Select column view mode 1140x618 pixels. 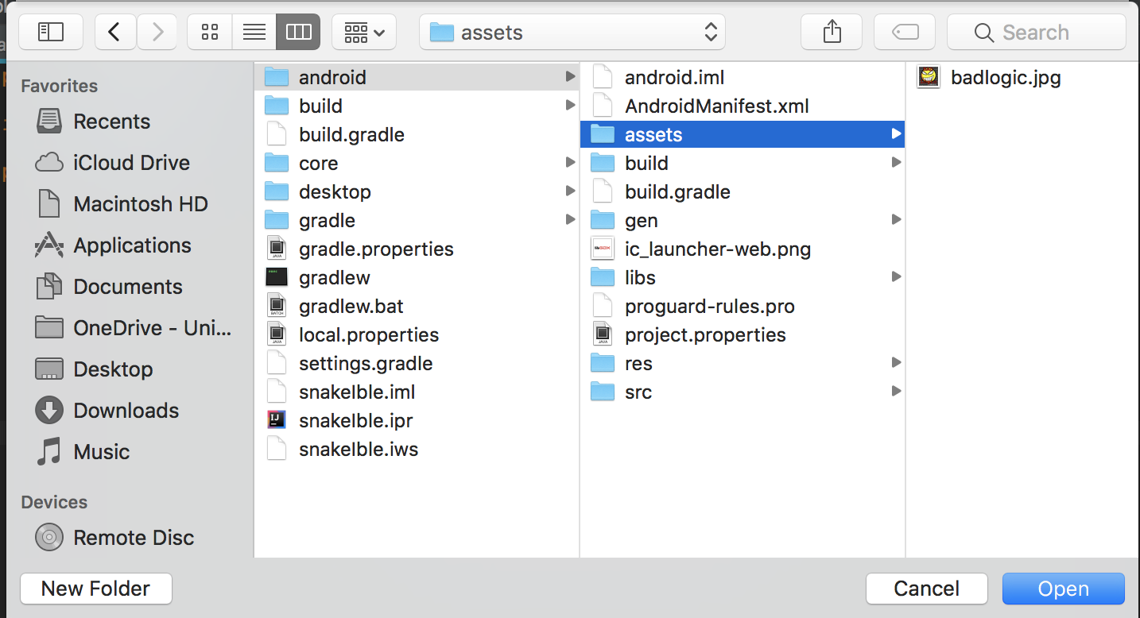pyautogui.click(x=298, y=31)
